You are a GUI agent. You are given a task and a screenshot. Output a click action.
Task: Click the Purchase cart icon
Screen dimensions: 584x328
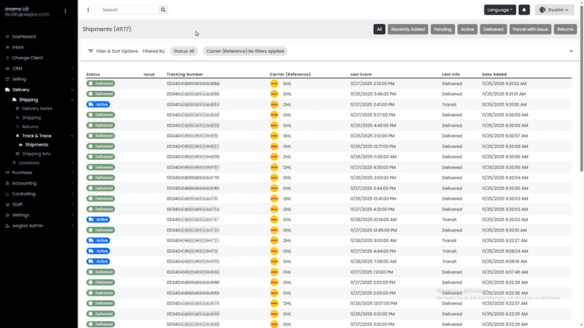click(x=7, y=172)
